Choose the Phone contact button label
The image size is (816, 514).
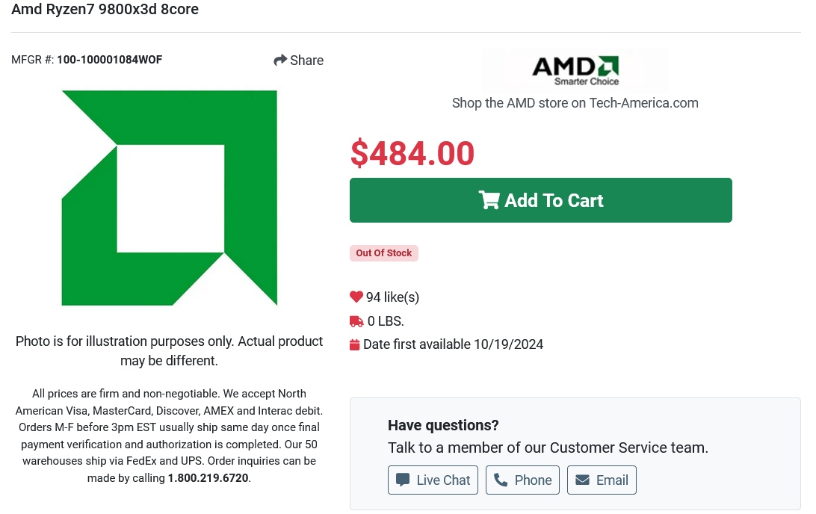coord(533,480)
